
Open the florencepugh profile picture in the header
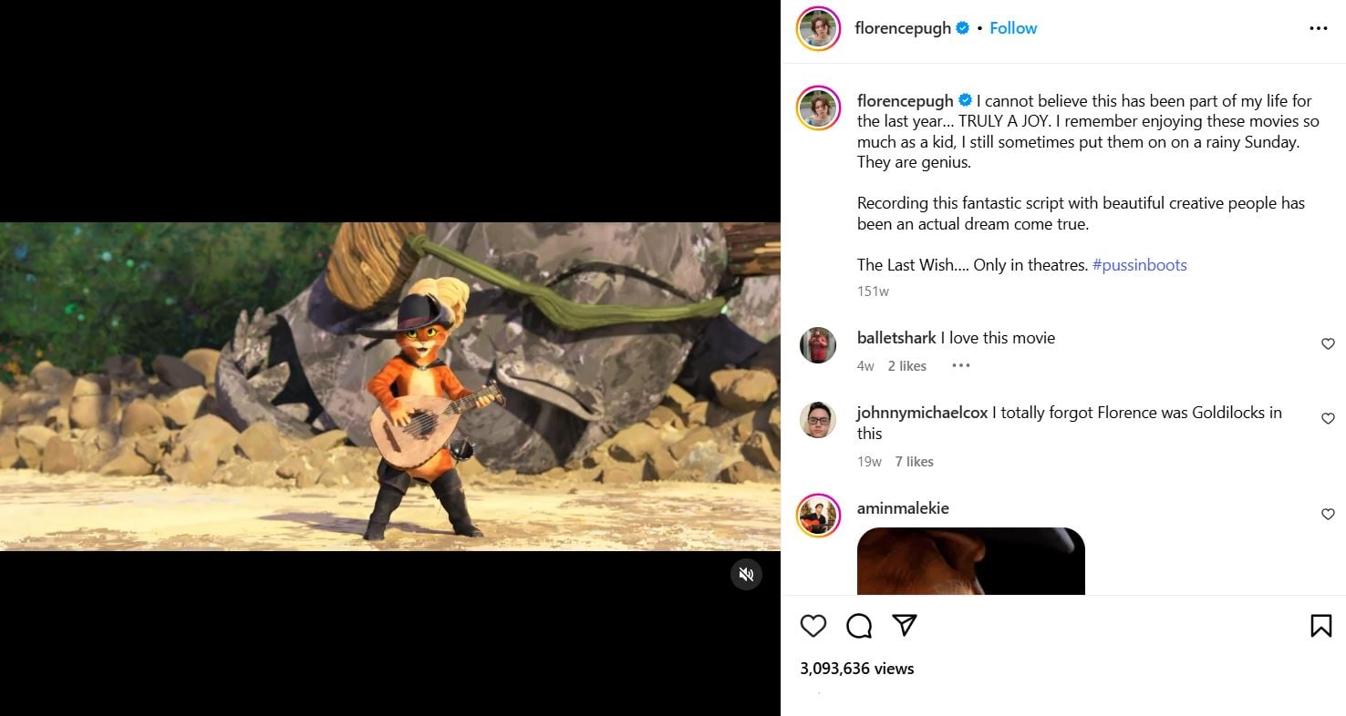pos(818,28)
